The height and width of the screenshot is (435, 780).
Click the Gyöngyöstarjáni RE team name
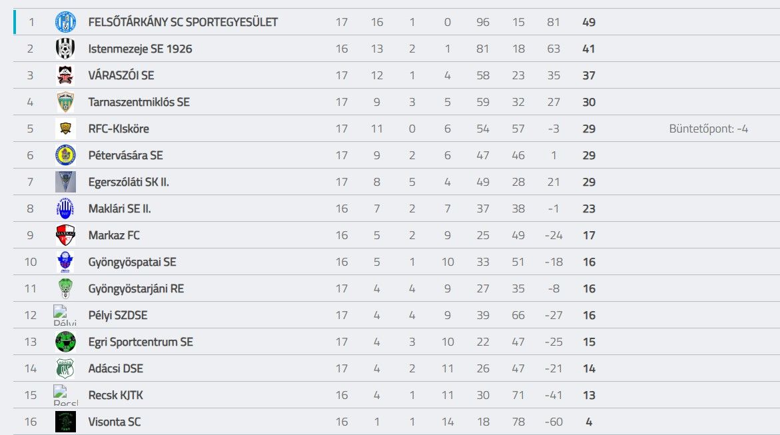tap(136, 288)
